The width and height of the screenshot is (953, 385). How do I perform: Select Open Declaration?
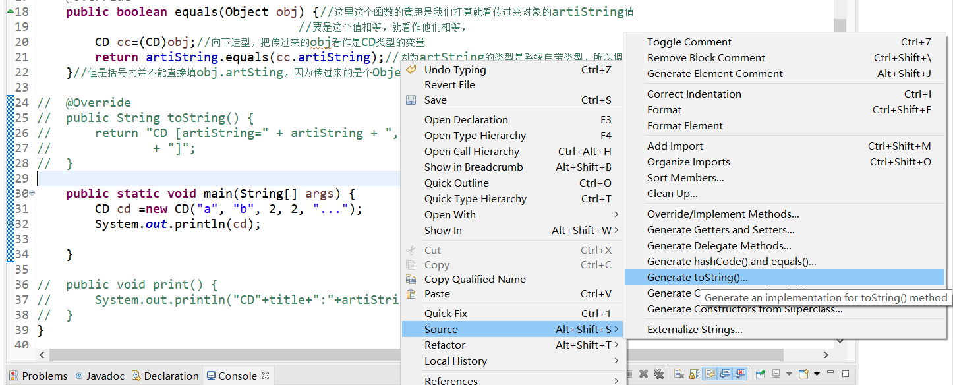tap(512, 120)
